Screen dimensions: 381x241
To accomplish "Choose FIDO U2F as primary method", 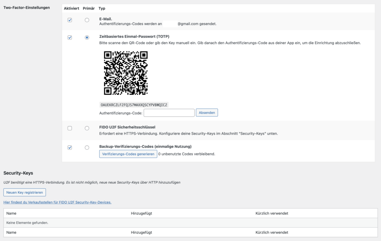I will pyautogui.click(x=87, y=128).
